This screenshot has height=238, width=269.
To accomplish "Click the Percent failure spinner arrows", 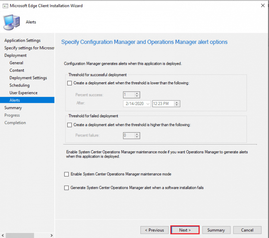I will pos(137,135).
